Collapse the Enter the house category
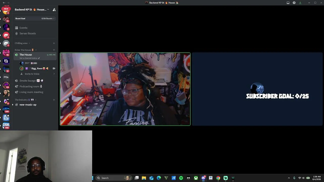 click(25, 50)
